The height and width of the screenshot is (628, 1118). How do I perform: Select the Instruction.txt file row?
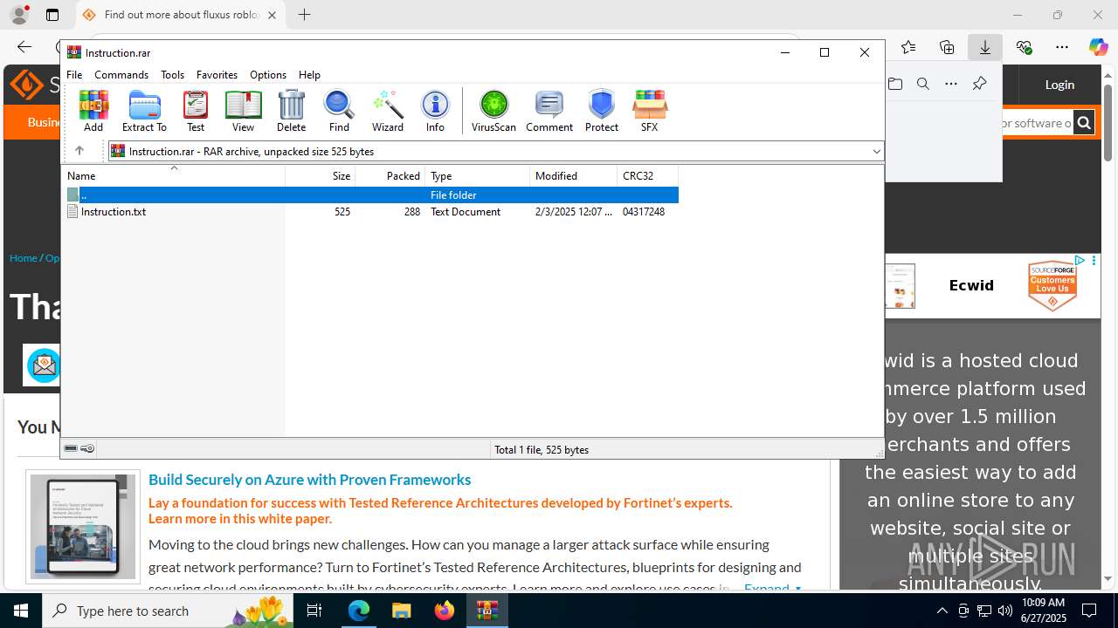(371, 212)
